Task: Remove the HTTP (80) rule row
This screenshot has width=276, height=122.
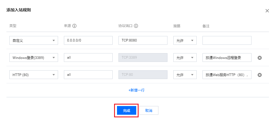Action: [x=260, y=75]
